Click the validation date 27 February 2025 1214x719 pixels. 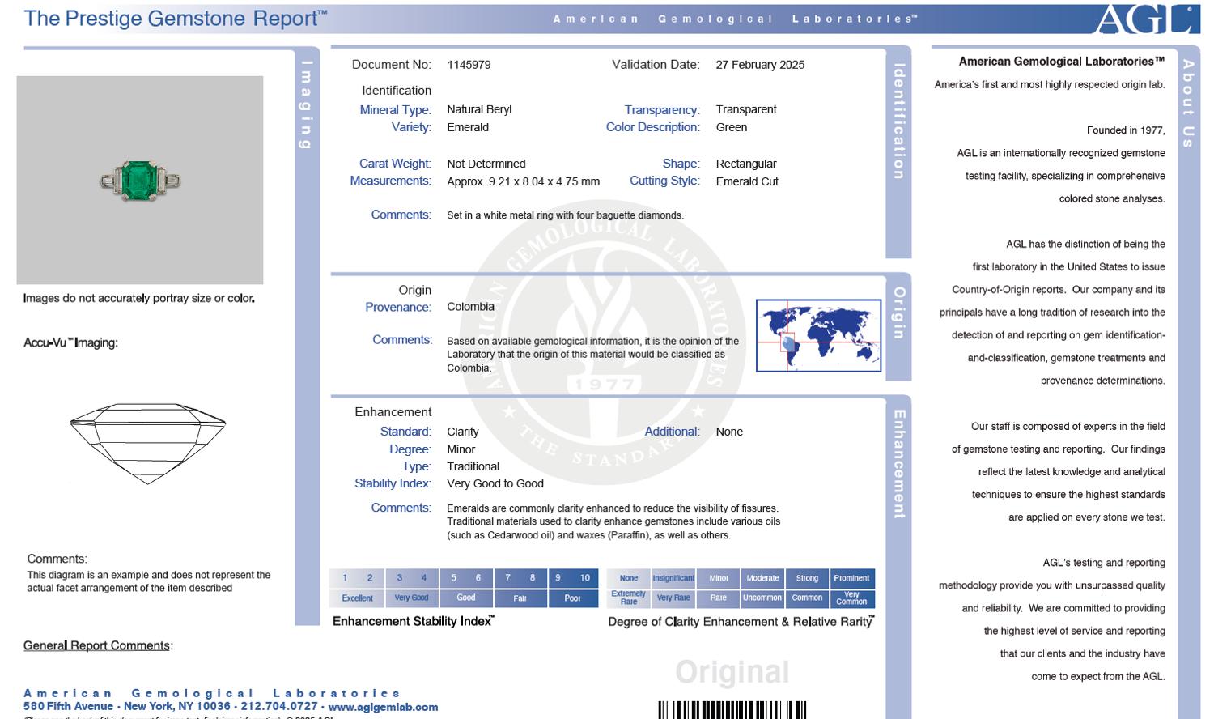760,65
